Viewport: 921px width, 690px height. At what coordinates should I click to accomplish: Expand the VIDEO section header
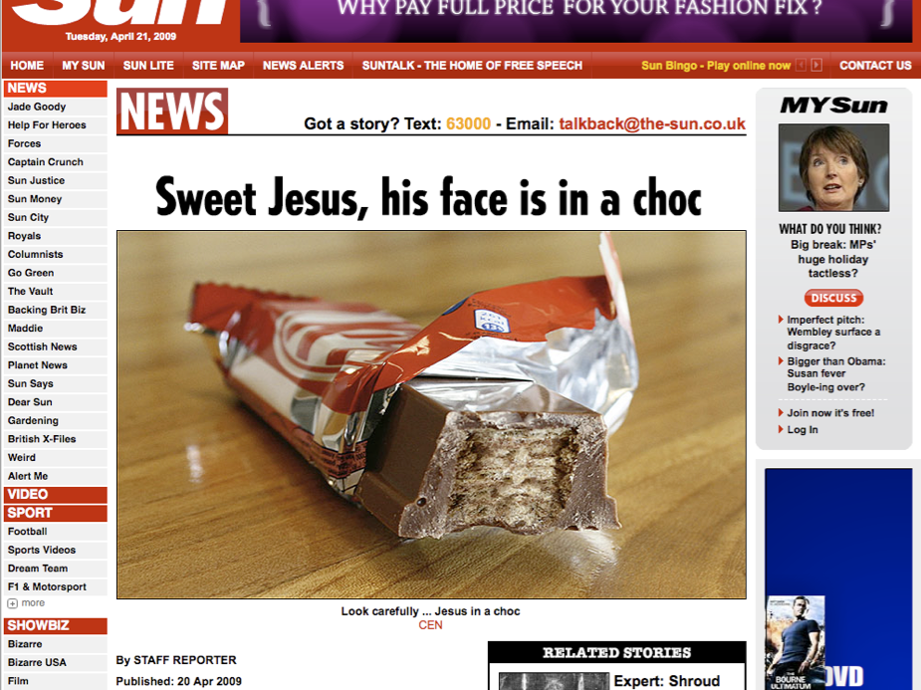(x=55, y=495)
